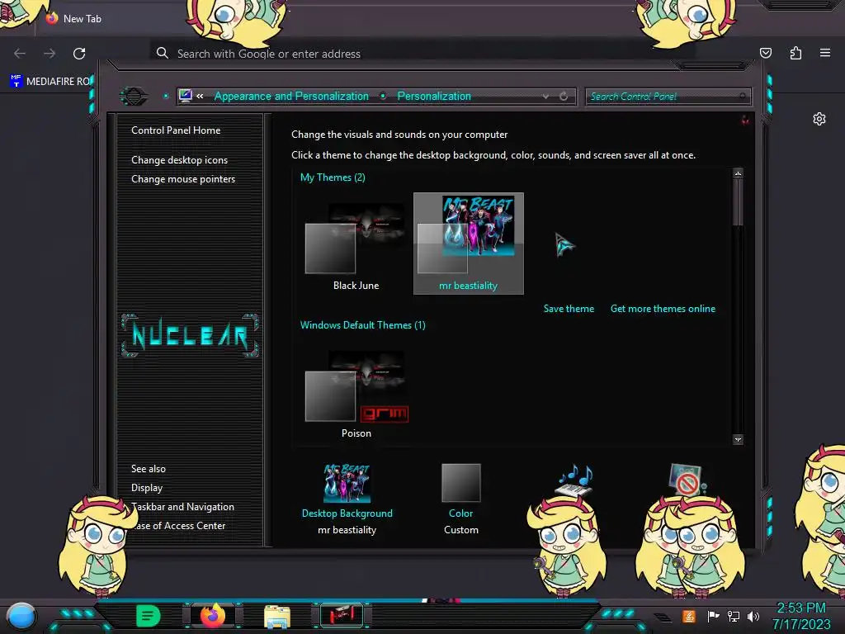This screenshot has height=634, width=845.
Task: Refresh the Control Panel address bar
Action: click(x=564, y=97)
